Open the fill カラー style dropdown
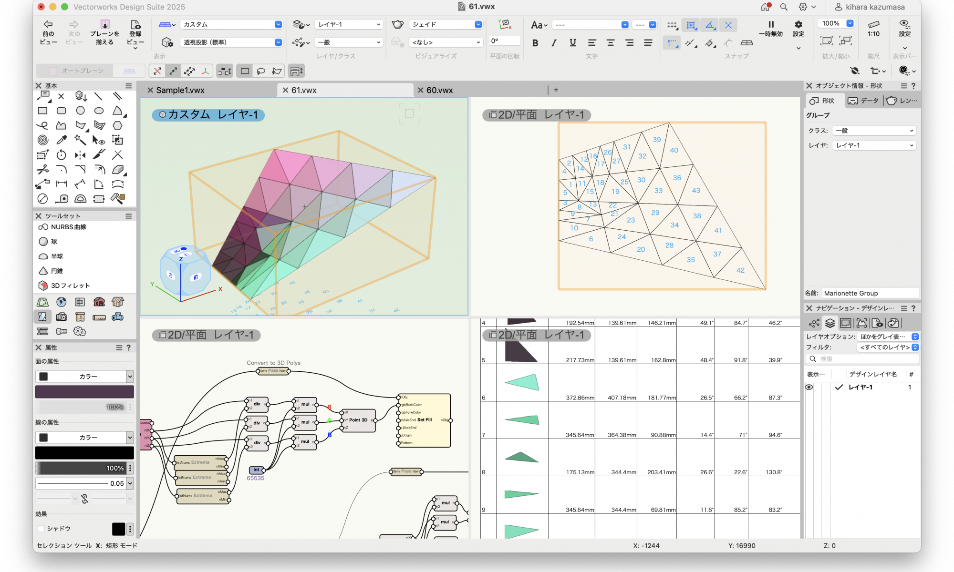Viewport: 954px width, 572px height. 84,377
